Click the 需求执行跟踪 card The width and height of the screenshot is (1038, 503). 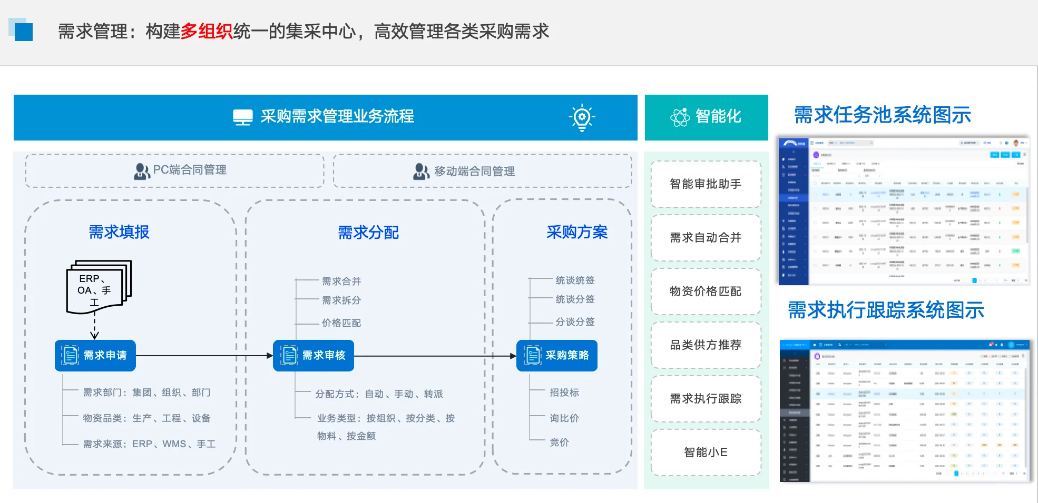706,399
